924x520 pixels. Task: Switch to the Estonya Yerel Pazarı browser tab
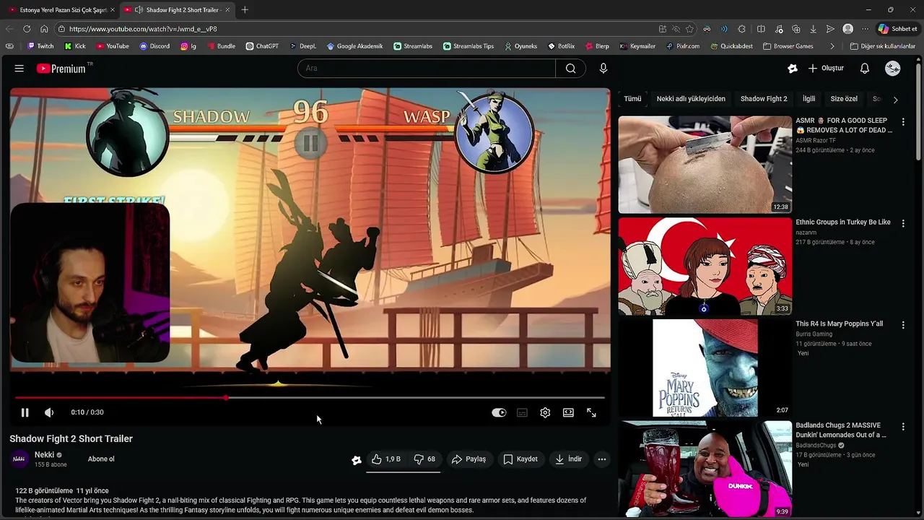(62, 10)
